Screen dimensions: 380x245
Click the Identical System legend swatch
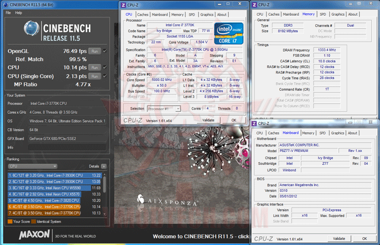click(33, 221)
